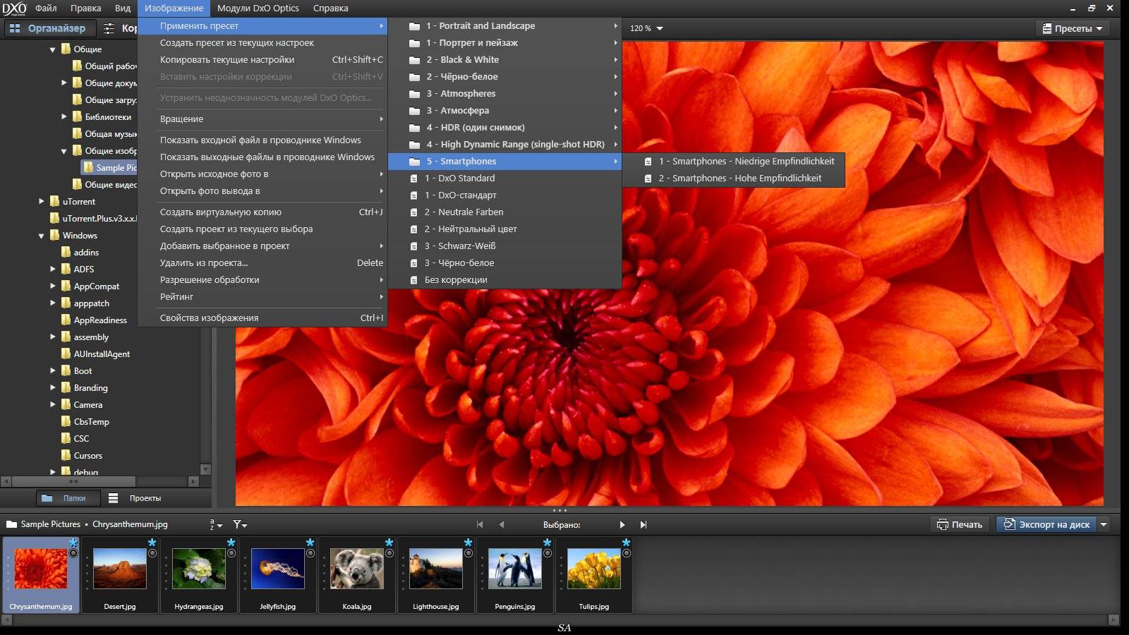Click the folder icon of uTorrent directory
The image size is (1129, 635).
[x=54, y=201]
